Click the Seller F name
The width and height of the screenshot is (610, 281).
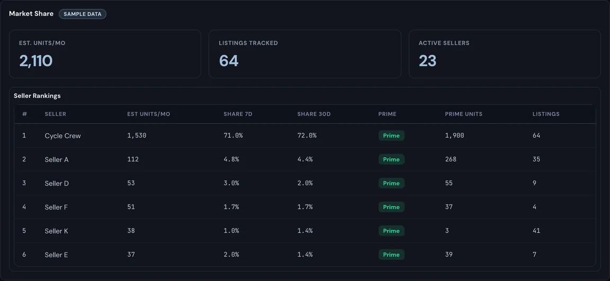[56, 207]
